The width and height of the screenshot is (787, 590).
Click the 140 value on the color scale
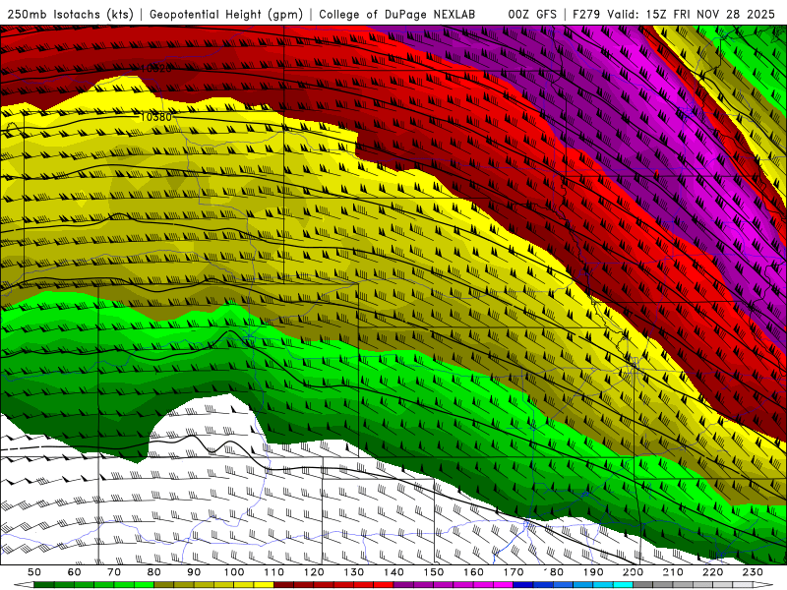coord(393,572)
